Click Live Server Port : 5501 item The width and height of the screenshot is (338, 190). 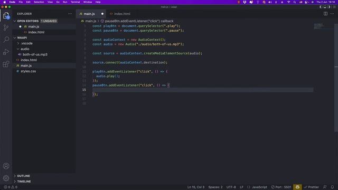pyautogui.click(x=281, y=187)
